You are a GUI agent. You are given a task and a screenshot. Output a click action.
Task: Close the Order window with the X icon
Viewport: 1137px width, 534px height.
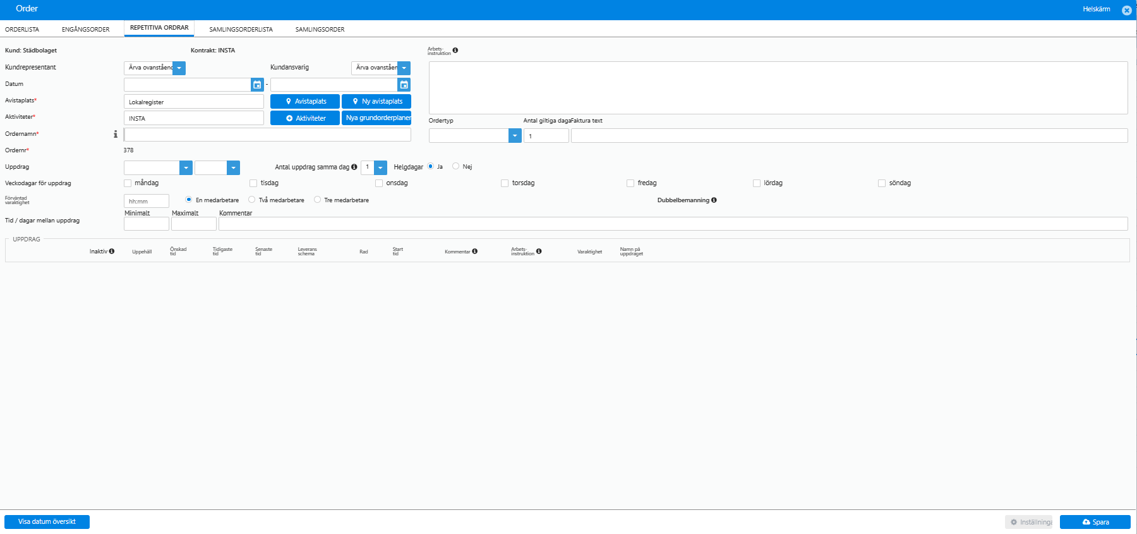tap(1126, 10)
